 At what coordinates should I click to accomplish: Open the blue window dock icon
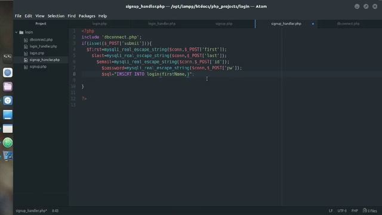coord(8,115)
